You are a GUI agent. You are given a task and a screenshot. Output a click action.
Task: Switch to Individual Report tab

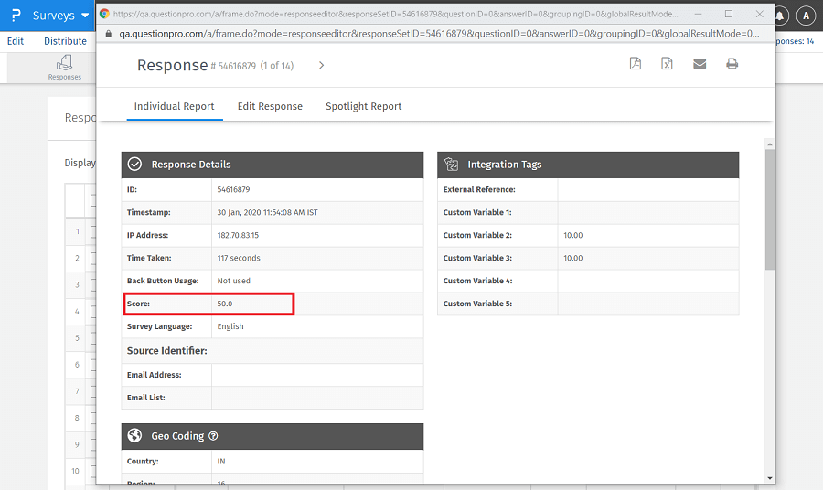(174, 106)
